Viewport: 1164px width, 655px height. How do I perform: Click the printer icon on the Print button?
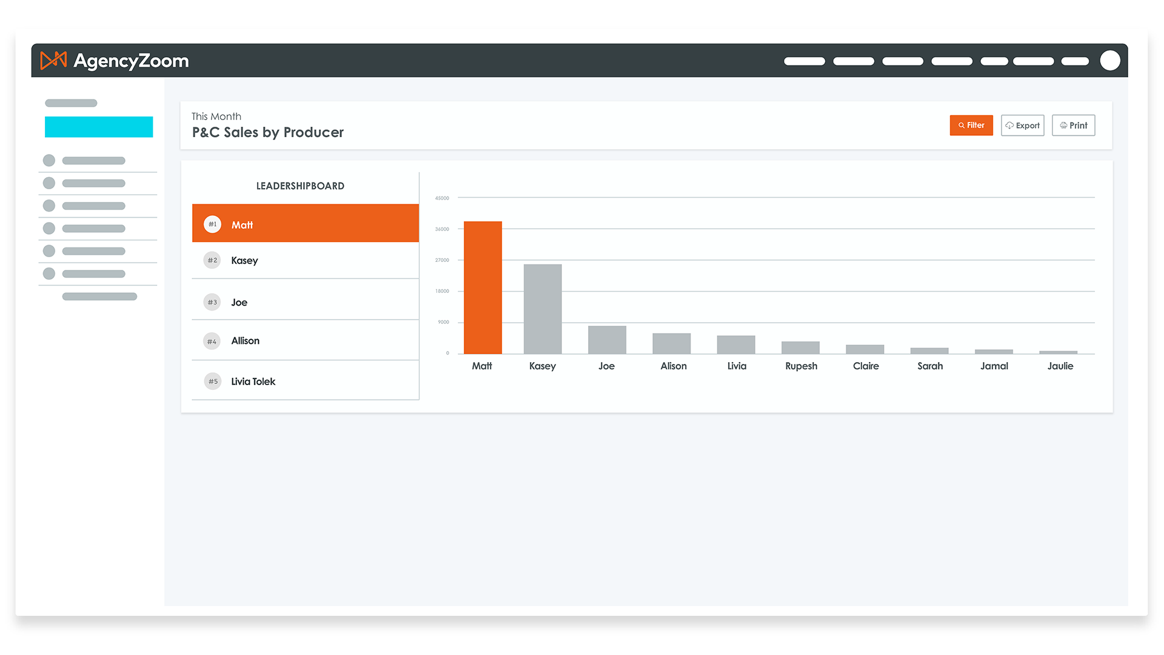pyautogui.click(x=1064, y=125)
